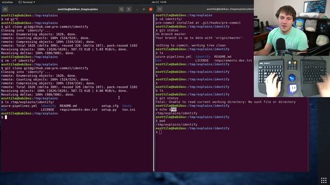The height and width of the screenshot is (185, 330).
Task: Click the 'On branch master' line
Action: pyautogui.click(x=171, y=34)
